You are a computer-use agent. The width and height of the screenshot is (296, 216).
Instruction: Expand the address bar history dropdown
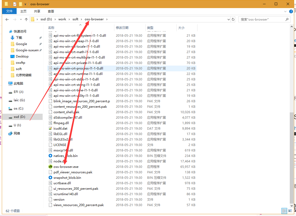point(229,20)
